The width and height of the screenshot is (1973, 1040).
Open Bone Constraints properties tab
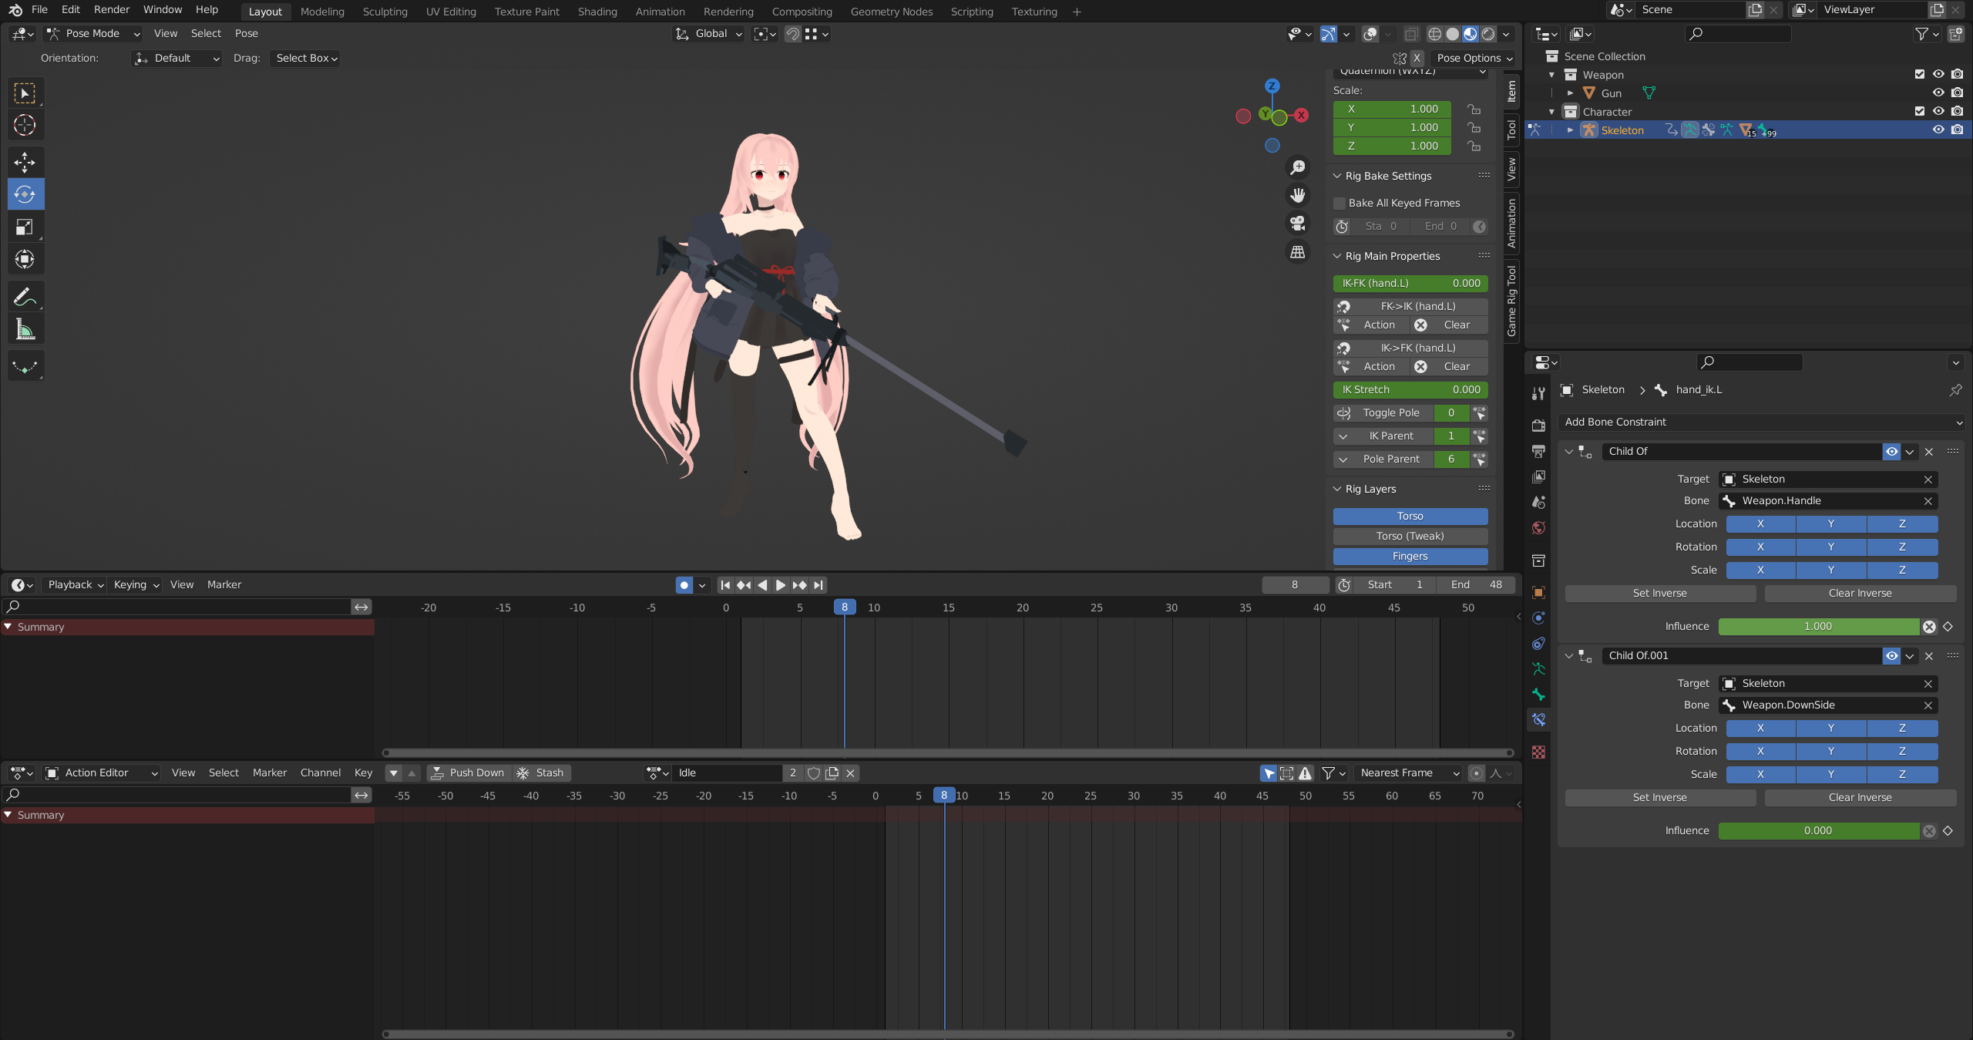click(1538, 720)
